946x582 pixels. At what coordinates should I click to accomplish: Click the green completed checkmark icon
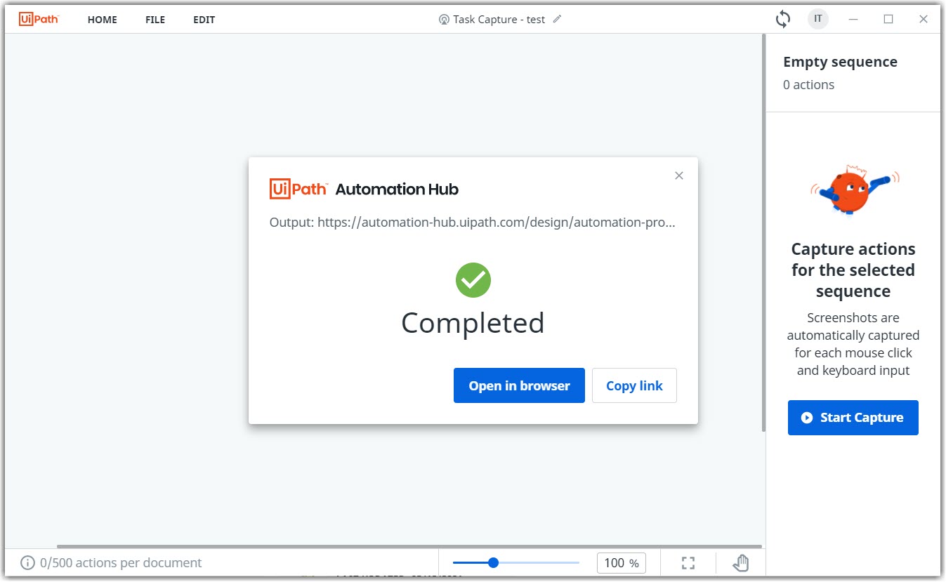coord(473,280)
